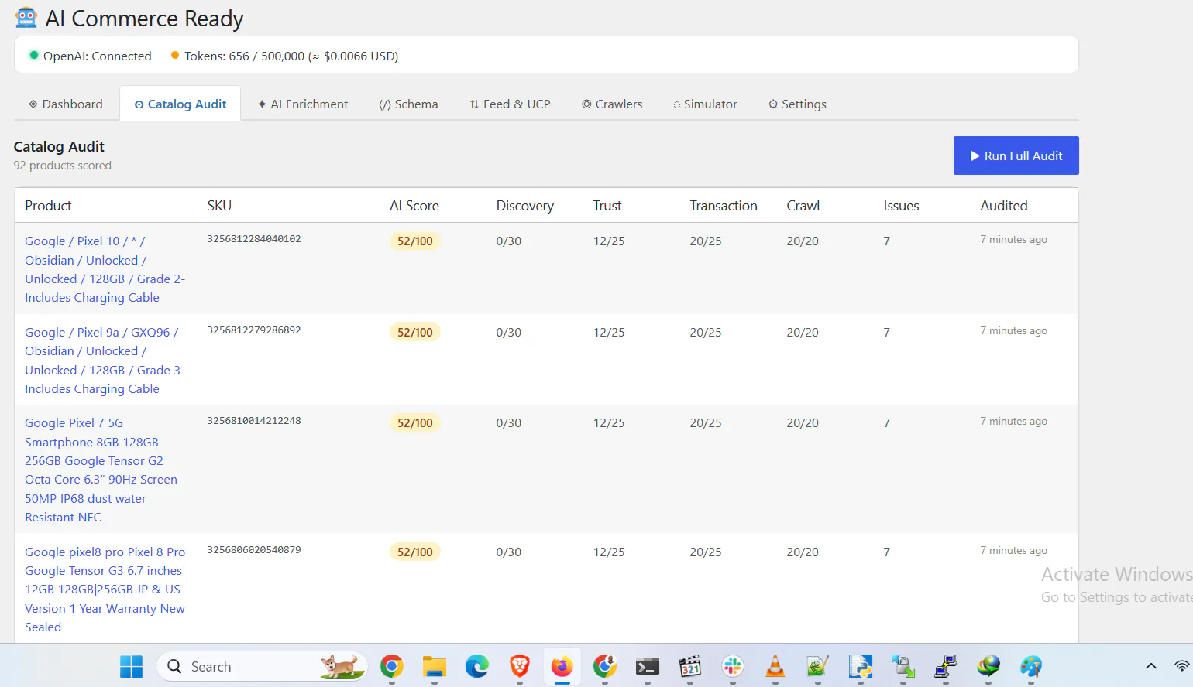Open the Google pixel8 pro Pixel 8 Pro link
Image resolution: width=1193 pixels, height=687 pixels.
point(105,590)
